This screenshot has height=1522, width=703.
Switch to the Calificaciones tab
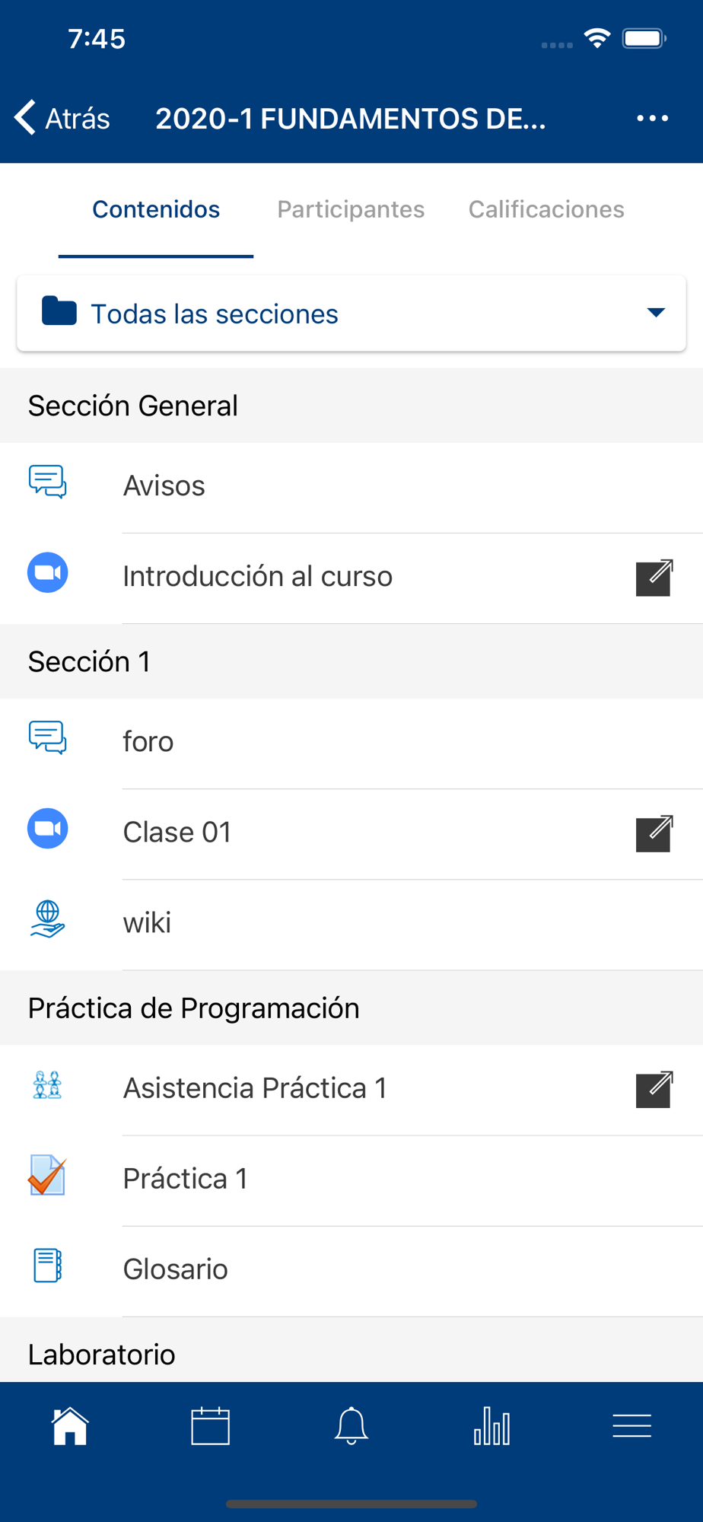click(546, 209)
